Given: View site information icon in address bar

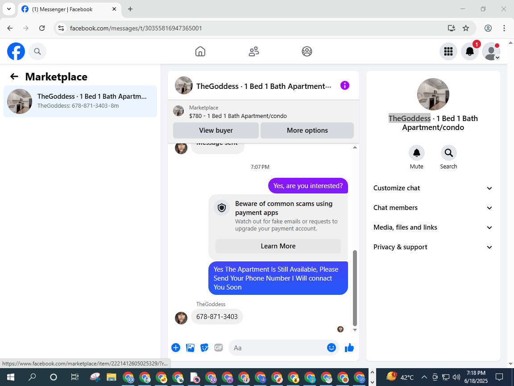Looking at the screenshot, I should coord(61,28).
